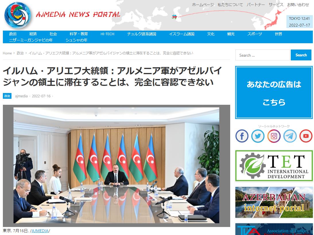Click the AJMEDIA globe logo
Image resolution: width=314 pixels, height=235 pixels.
(x=18, y=15)
